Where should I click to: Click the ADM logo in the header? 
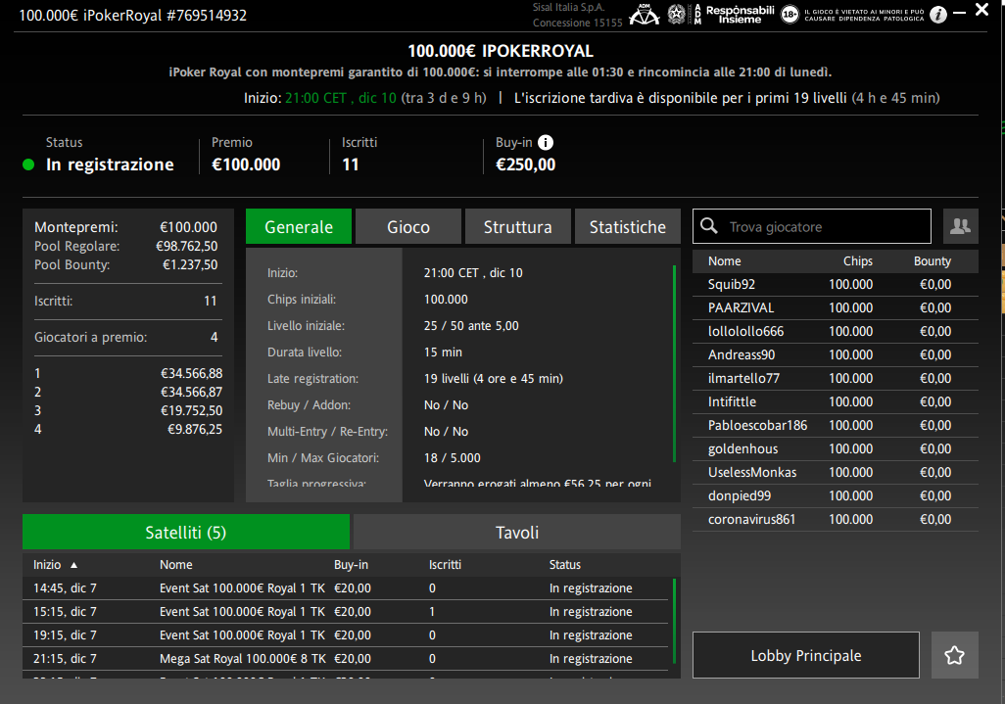[x=645, y=14]
